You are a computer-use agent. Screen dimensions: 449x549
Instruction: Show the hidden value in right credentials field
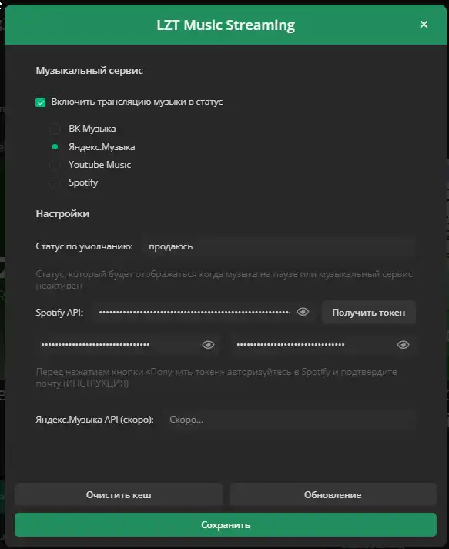403,345
